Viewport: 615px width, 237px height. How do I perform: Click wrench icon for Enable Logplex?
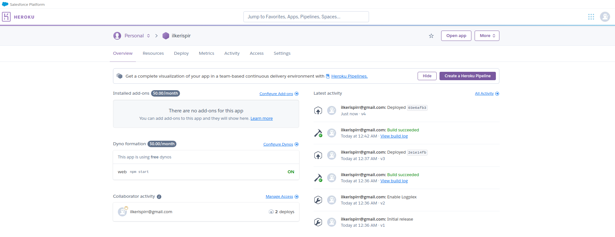[318, 200]
